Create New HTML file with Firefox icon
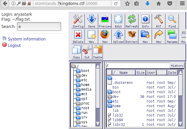Image resolution: width=187 pixels, height=129 pixels. click(105, 37)
